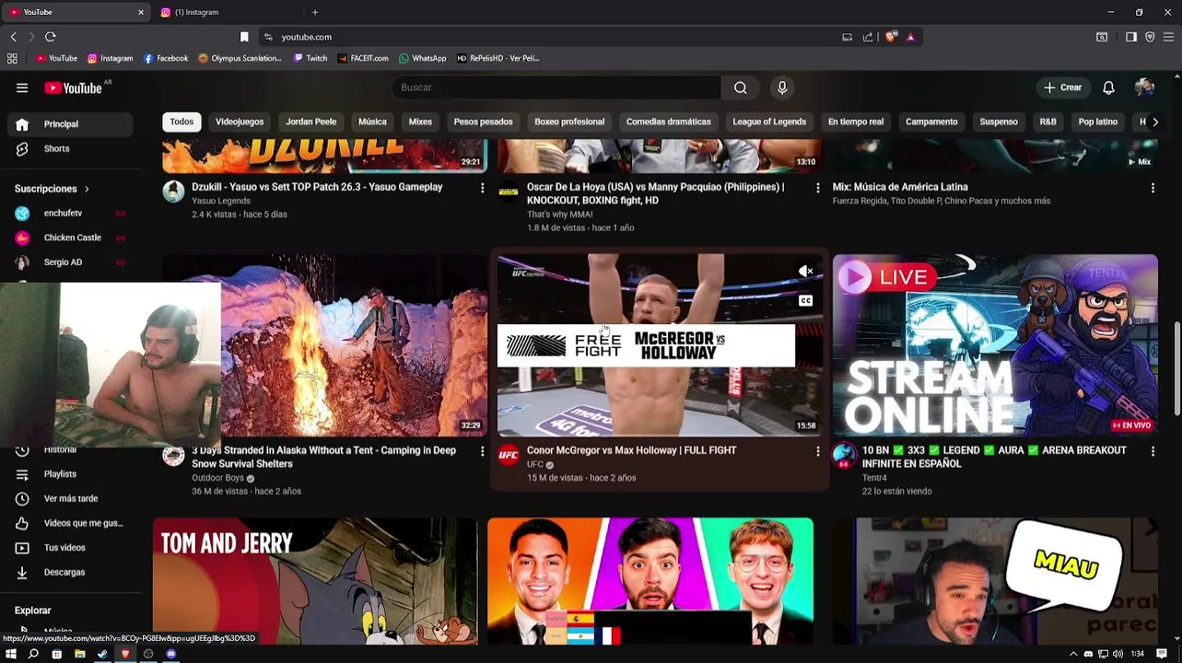Open options for Oscar De La Hoya video

pos(817,188)
